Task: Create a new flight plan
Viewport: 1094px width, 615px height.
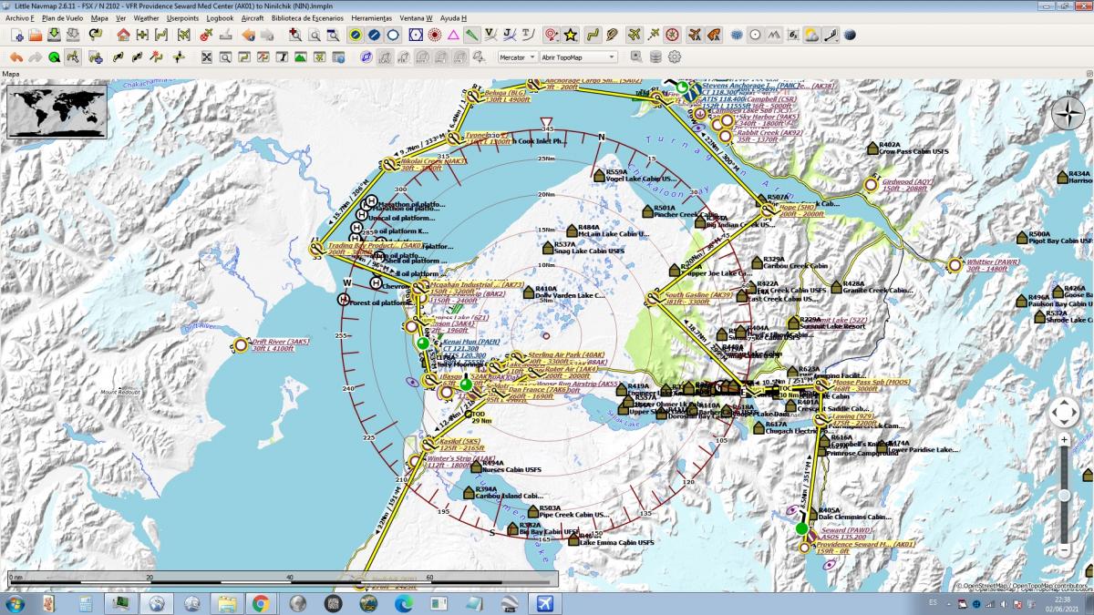Action: coord(16,35)
